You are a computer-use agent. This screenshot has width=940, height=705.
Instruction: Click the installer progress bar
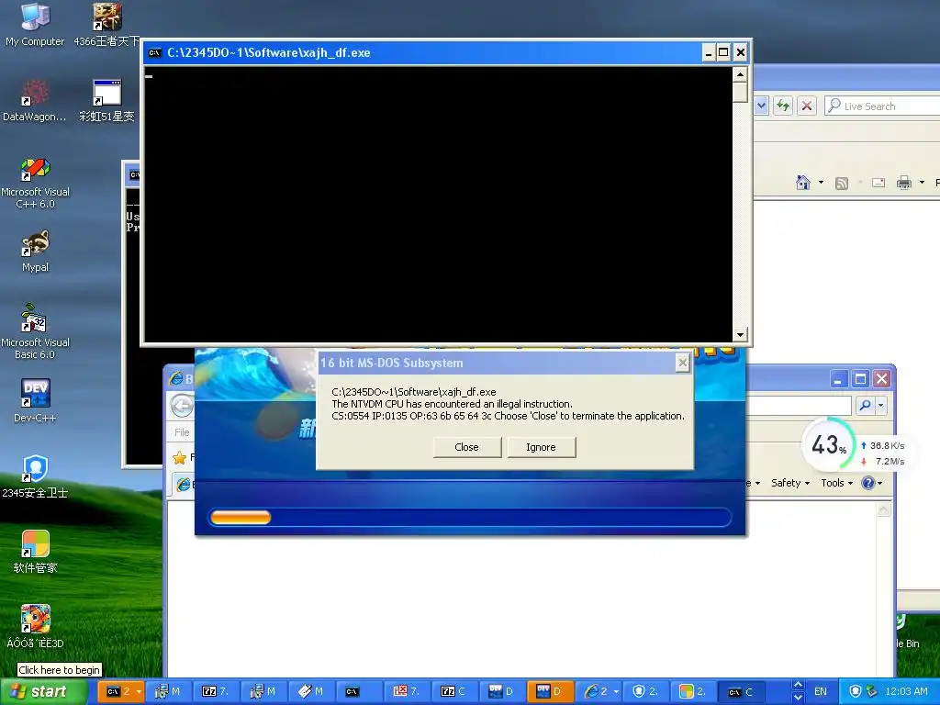pyautogui.click(x=470, y=517)
